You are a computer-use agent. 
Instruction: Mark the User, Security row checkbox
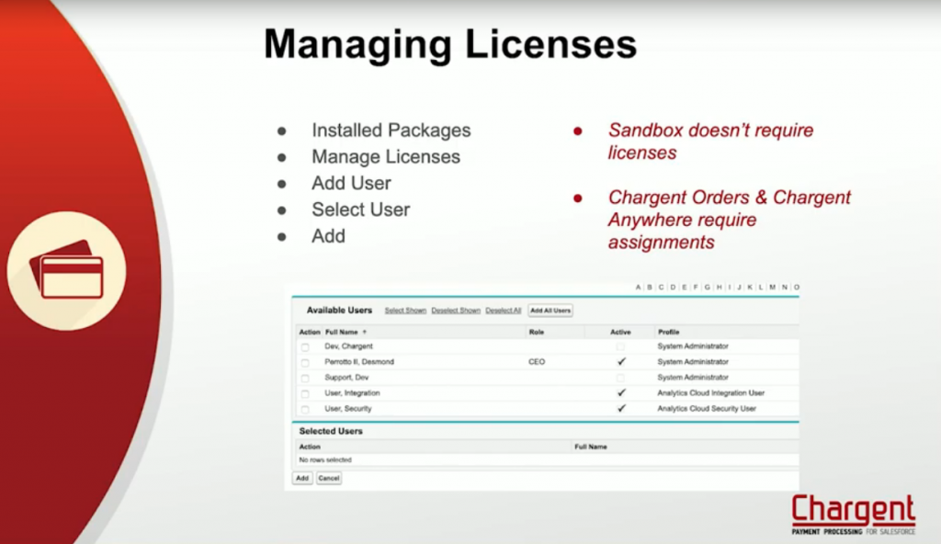(x=305, y=409)
